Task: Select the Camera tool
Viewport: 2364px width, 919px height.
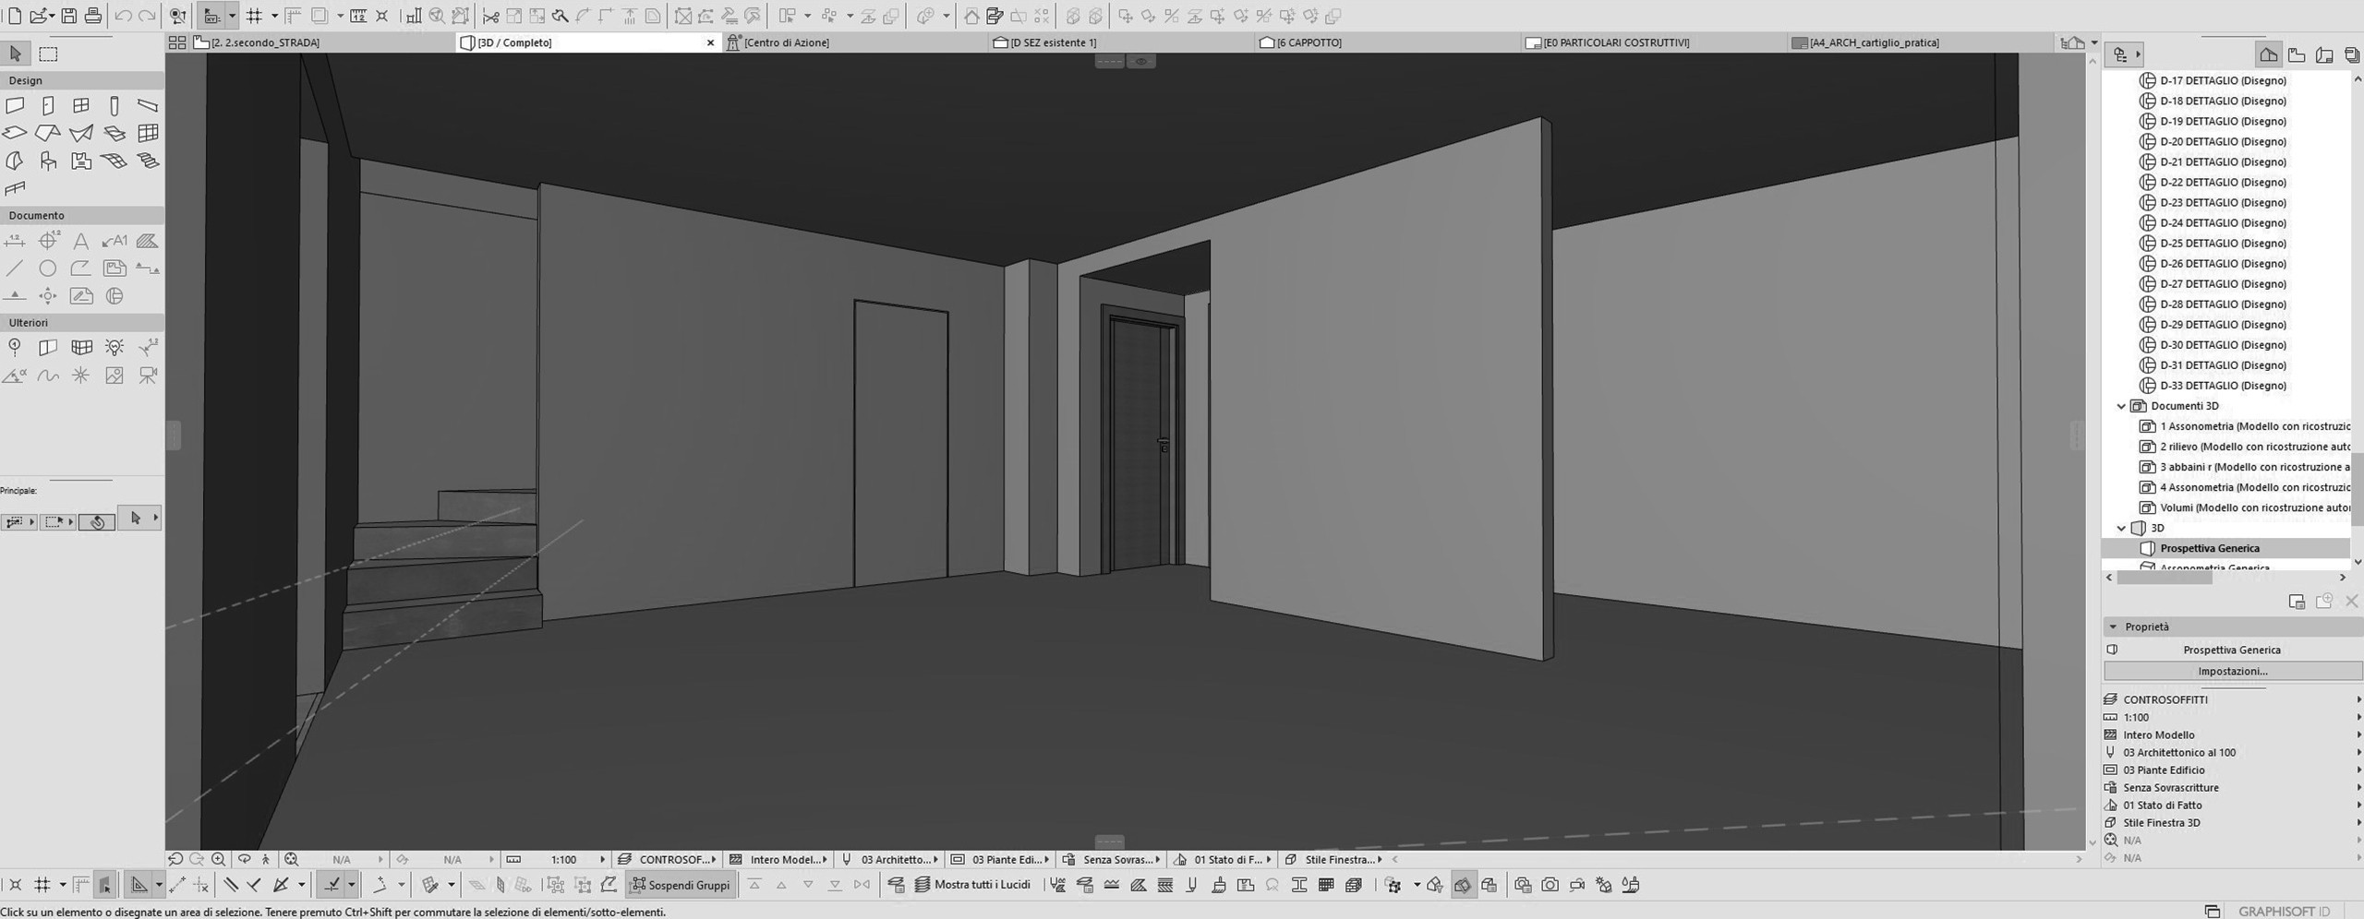Action: coord(148,376)
